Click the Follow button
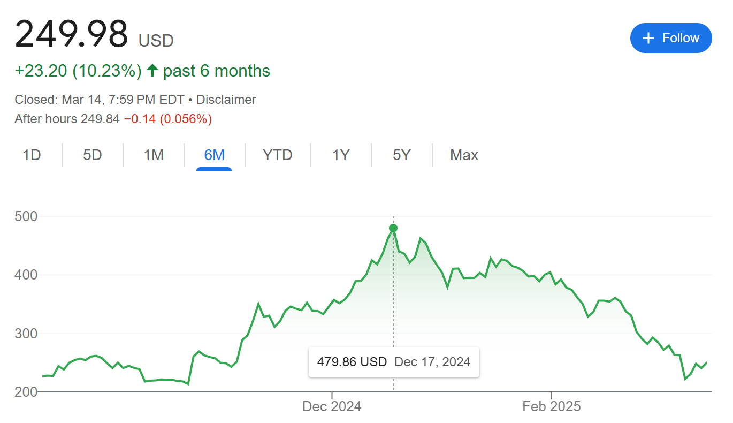 [x=671, y=38]
